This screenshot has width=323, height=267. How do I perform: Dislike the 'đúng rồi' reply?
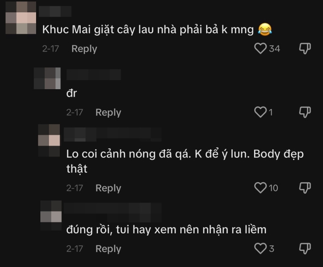pos(305,248)
